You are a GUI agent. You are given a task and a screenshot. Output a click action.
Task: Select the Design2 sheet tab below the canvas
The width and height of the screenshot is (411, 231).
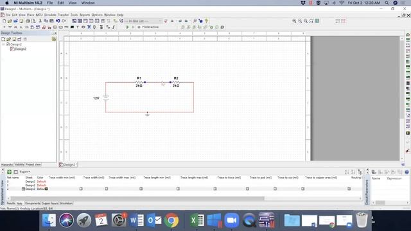68,165
